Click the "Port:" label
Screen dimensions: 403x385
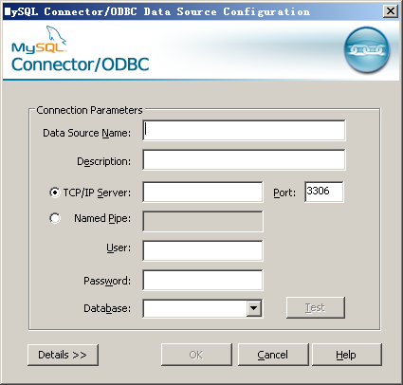tap(284, 192)
